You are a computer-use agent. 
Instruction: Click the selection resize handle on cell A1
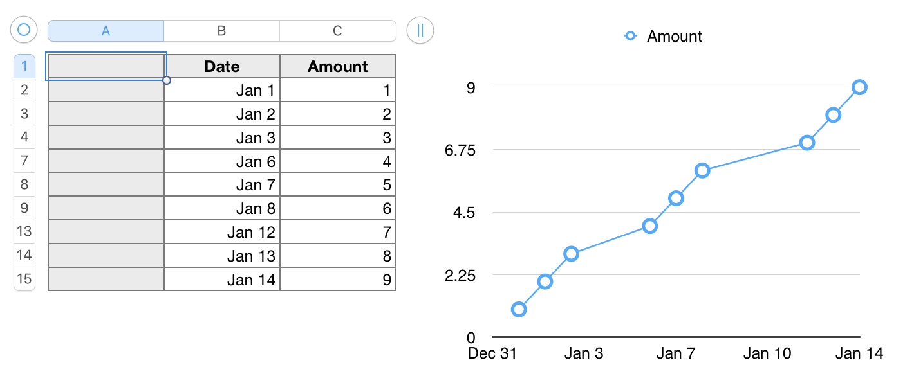[167, 80]
